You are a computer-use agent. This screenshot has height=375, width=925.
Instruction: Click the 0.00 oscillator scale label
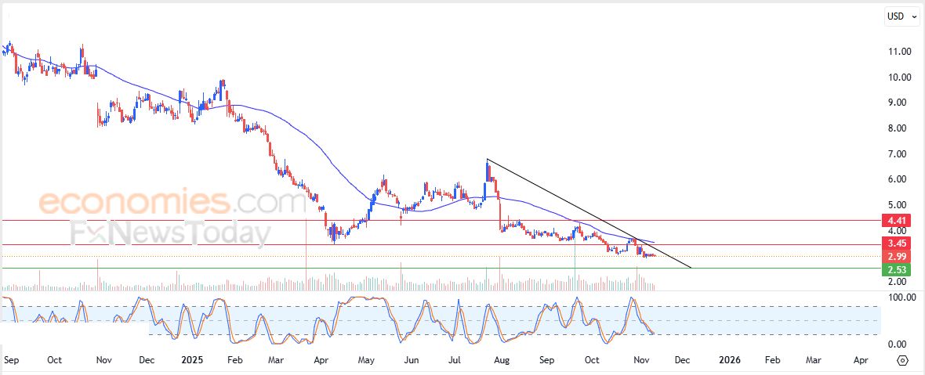[x=899, y=344]
